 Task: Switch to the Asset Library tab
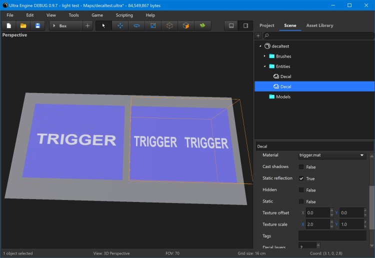(319, 25)
